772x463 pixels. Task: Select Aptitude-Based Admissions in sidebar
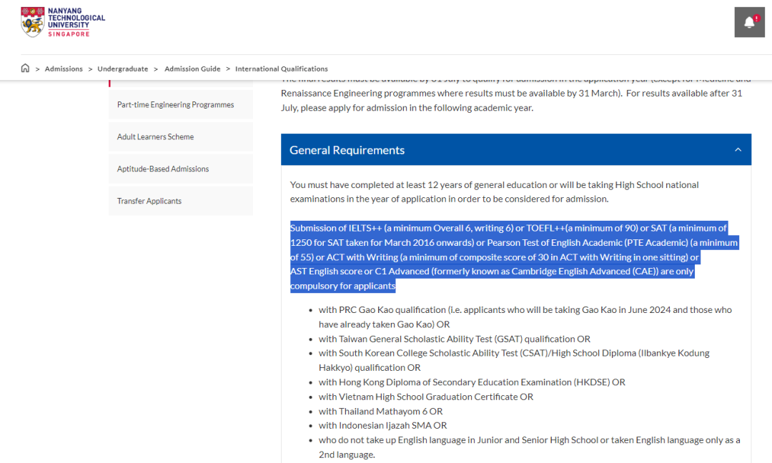click(x=181, y=169)
